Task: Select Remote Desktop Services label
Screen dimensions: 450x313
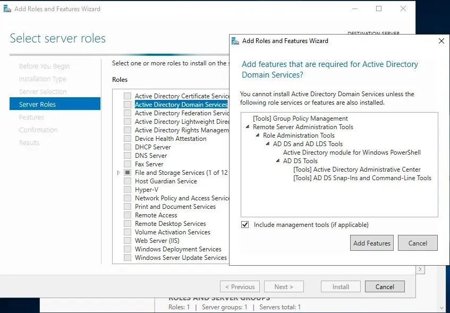Action: click(x=171, y=223)
